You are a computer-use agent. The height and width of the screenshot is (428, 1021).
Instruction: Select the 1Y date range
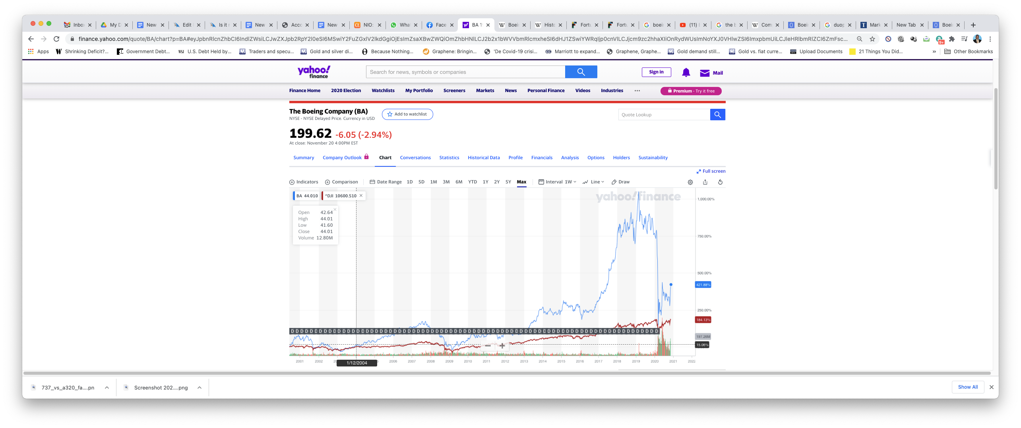coord(485,182)
